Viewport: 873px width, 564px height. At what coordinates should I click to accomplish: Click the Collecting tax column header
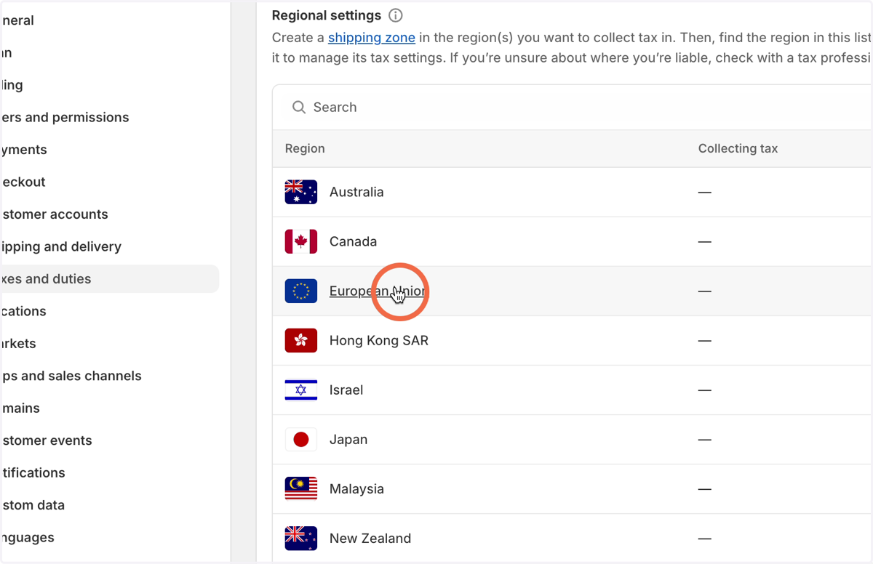click(x=738, y=148)
